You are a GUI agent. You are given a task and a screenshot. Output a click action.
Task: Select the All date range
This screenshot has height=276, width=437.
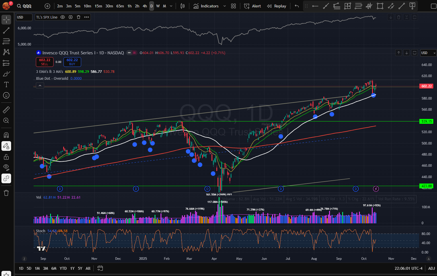pos(88,268)
